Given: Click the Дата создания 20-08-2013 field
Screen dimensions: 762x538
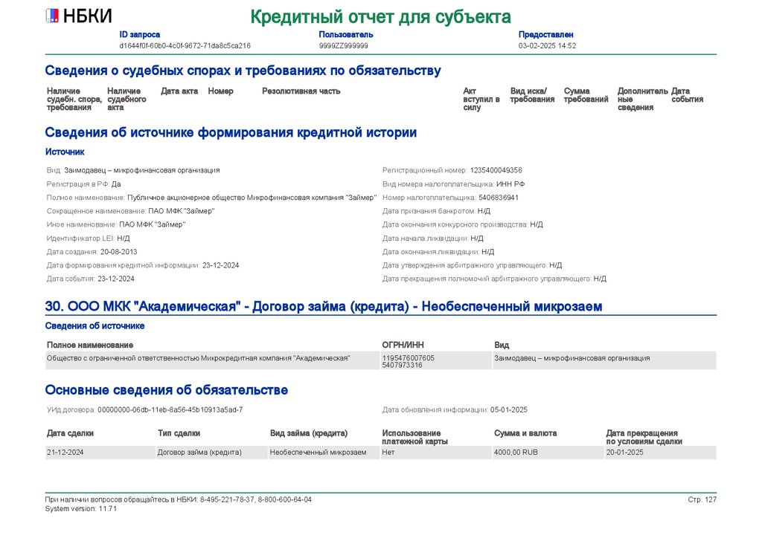Looking at the screenshot, I should click(92, 252).
